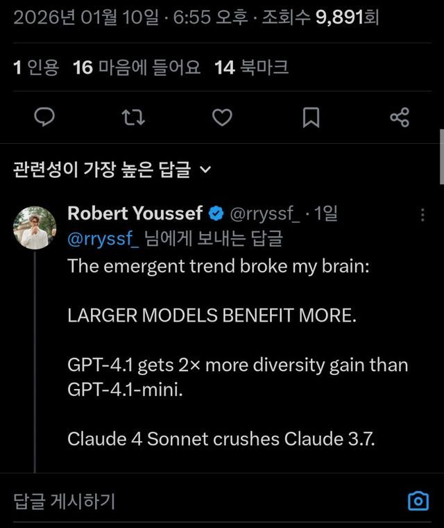
Task: Like the post with the heart icon
Action: click(x=222, y=117)
